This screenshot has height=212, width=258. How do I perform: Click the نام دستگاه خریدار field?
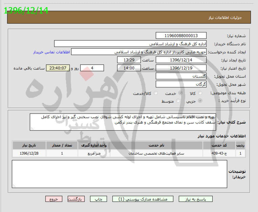point(130,44)
